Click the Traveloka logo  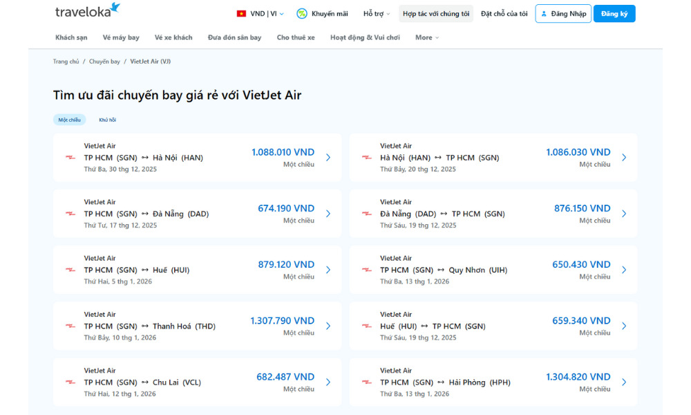[x=84, y=11]
